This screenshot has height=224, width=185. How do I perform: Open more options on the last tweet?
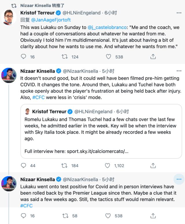179,179
